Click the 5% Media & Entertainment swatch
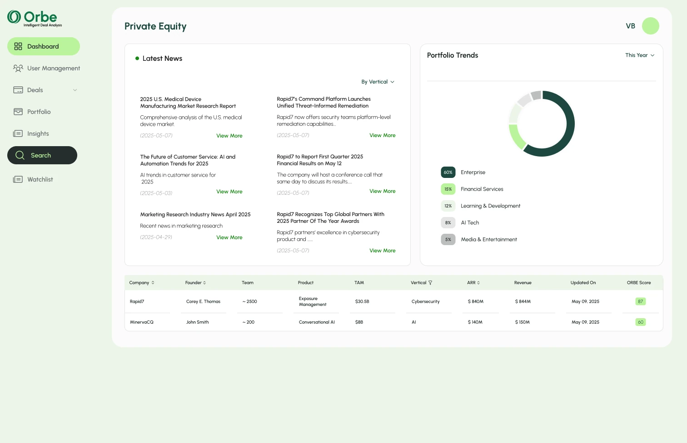The height and width of the screenshot is (443, 687). coord(448,240)
